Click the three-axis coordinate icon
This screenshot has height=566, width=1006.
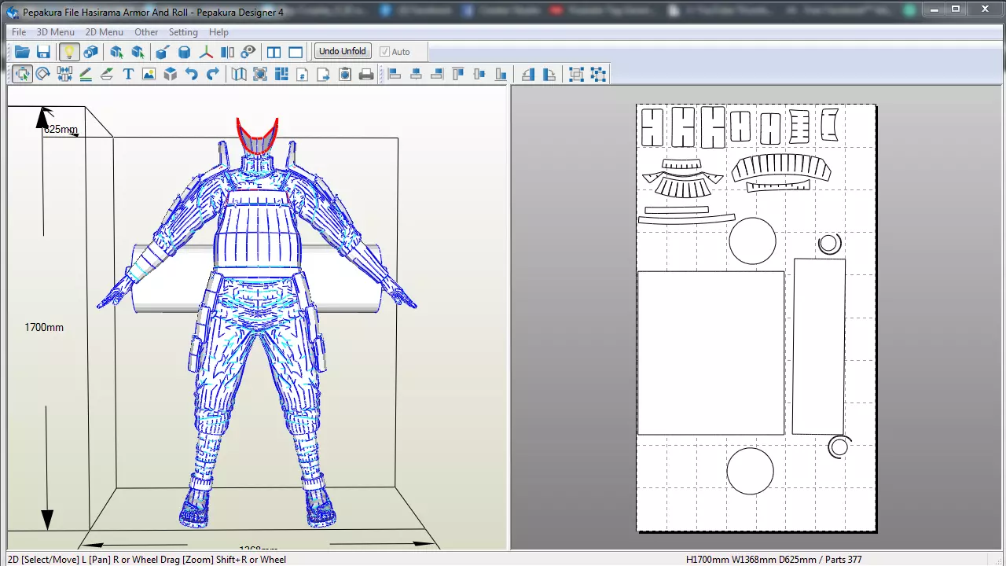click(206, 52)
